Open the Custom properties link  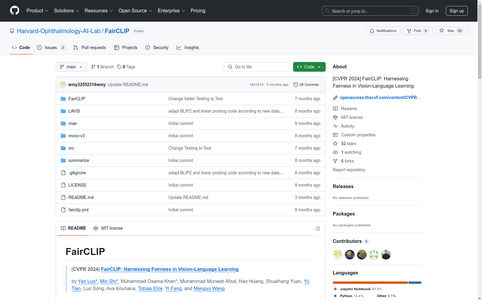tap(358, 135)
